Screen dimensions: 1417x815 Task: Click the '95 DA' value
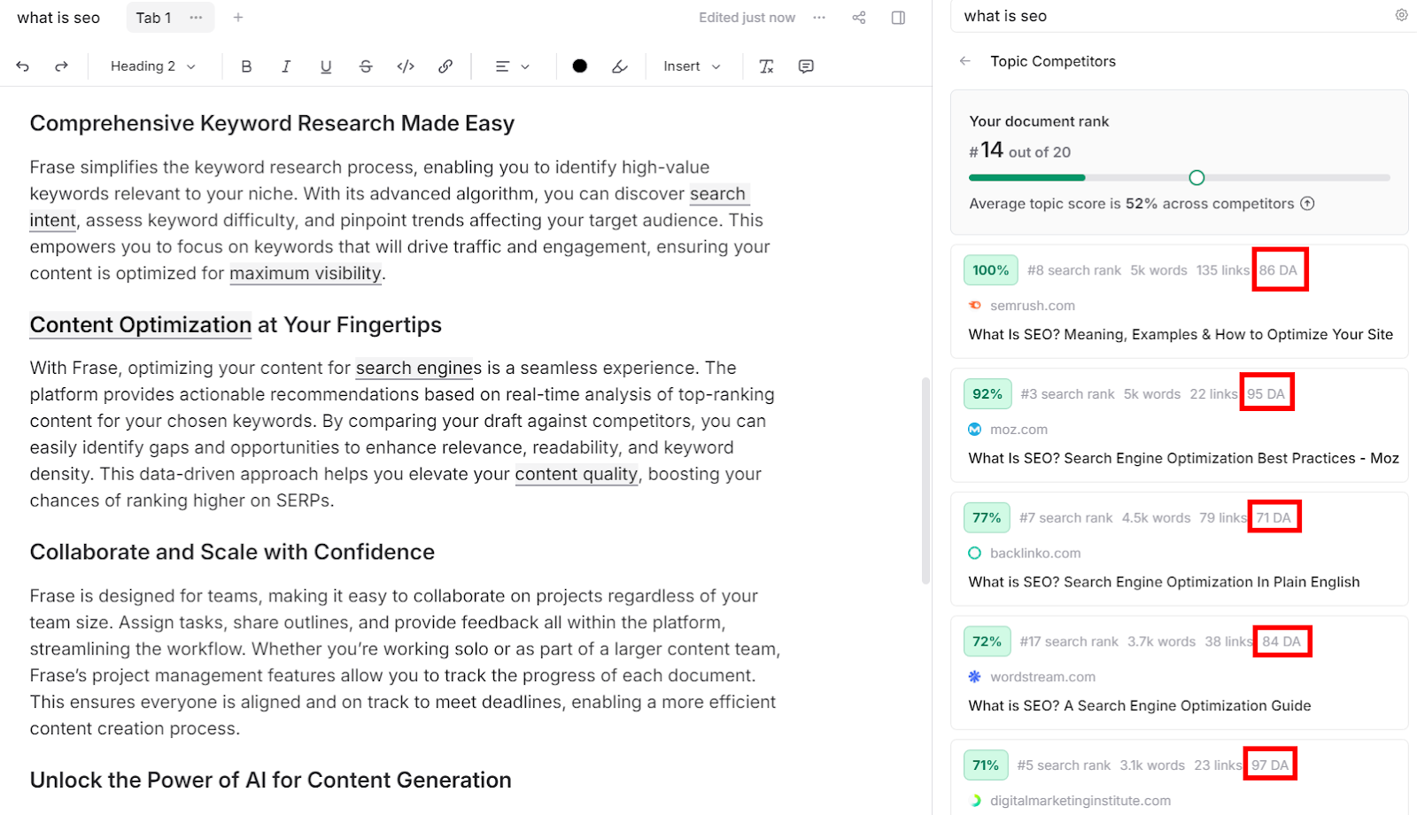1266,394
